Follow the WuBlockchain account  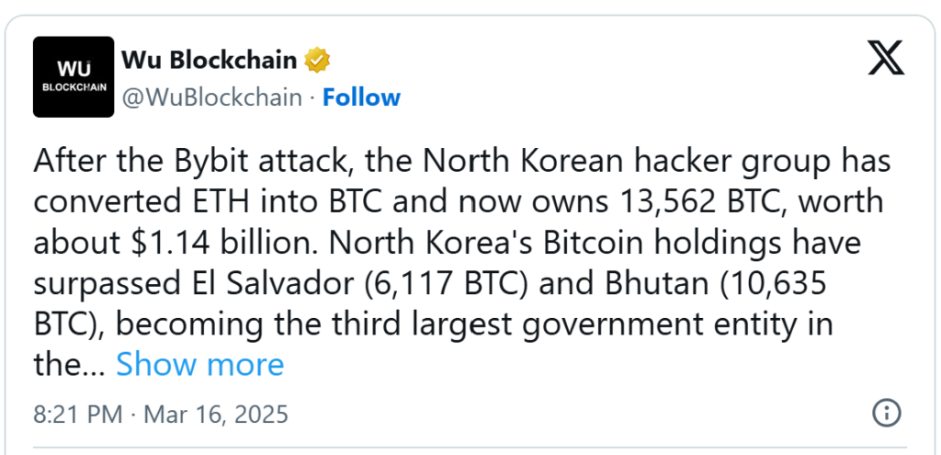point(361,97)
